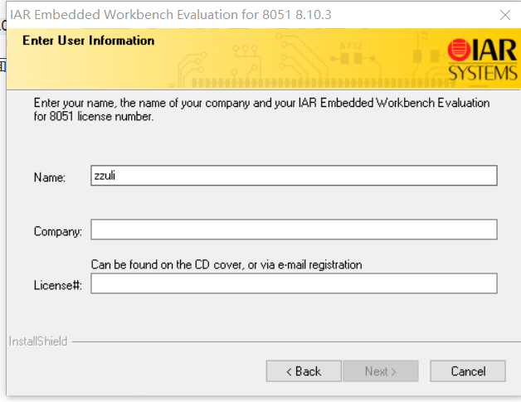
Task: Click the InstallShield branding text
Action: [38, 341]
